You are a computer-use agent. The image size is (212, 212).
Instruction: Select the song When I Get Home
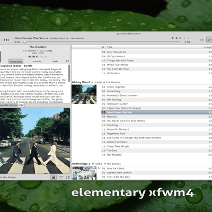pyautogui.click(x=156, y=65)
